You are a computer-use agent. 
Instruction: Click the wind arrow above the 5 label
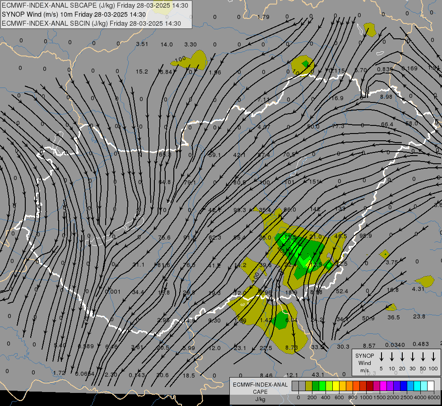click(x=381, y=356)
